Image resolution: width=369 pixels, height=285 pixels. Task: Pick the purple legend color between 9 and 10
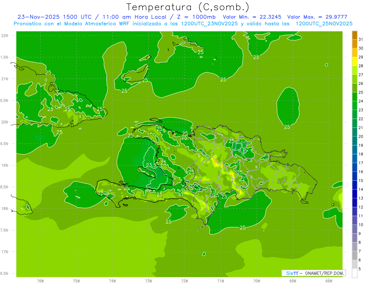355,229
